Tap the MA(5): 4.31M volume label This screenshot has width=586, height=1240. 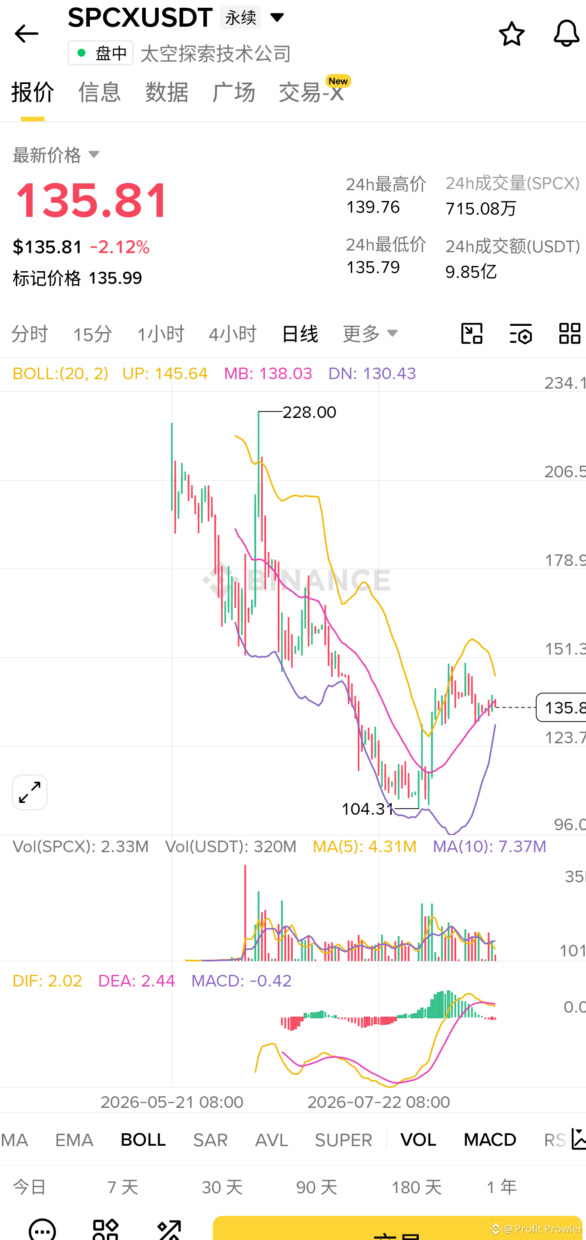click(365, 847)
